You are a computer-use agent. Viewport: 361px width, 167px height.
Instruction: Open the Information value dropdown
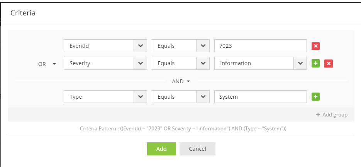tap(300, 64)
